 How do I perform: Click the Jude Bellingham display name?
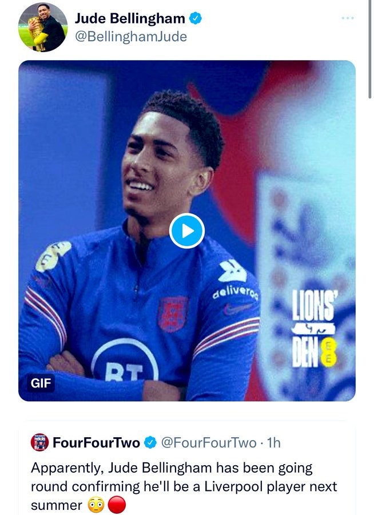click(x=130, y=19)
